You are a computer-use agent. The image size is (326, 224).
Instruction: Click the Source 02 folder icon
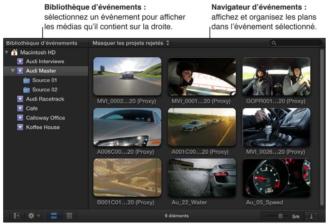tap(26, 90)
